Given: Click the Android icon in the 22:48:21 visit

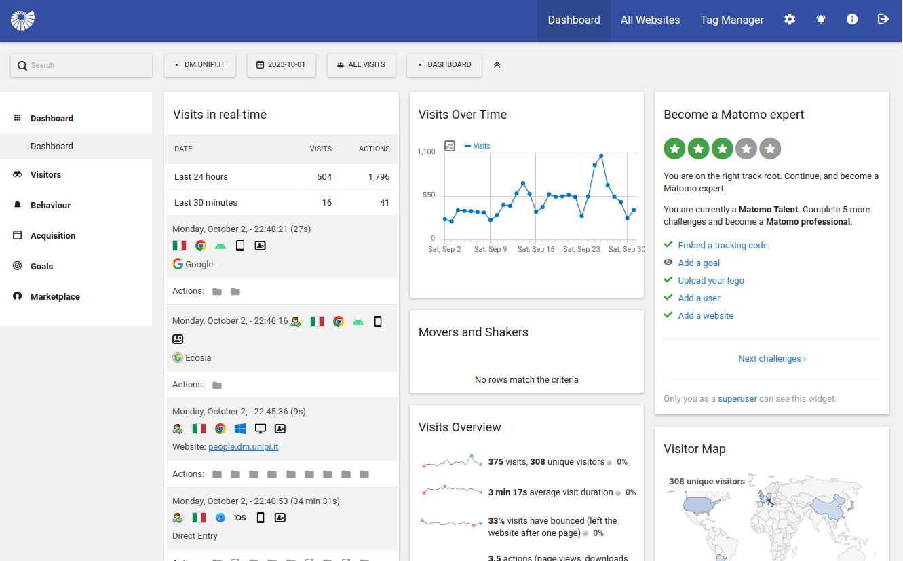Looking at the screenshot, I should [220, 246].
